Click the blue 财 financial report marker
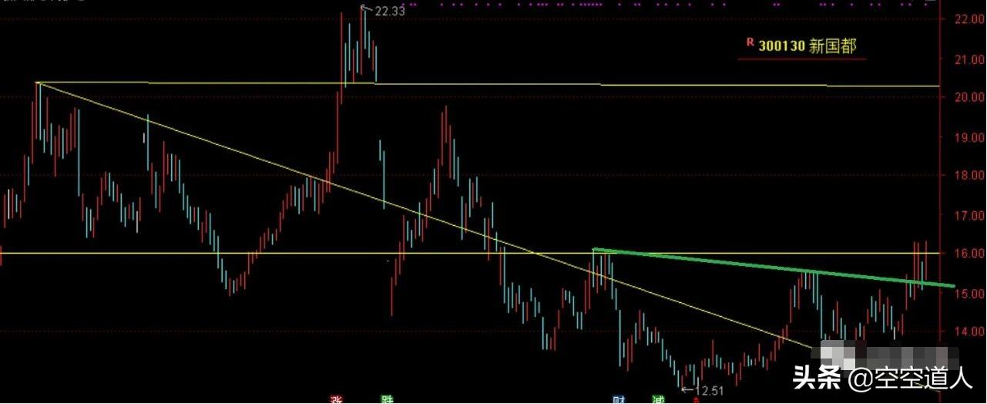This screenshot has width=987, height=404. click(x=619, y=399)
